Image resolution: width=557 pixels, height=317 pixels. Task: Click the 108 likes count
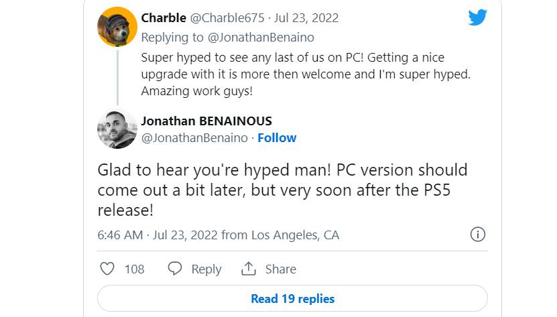click(x=134, y=269)
